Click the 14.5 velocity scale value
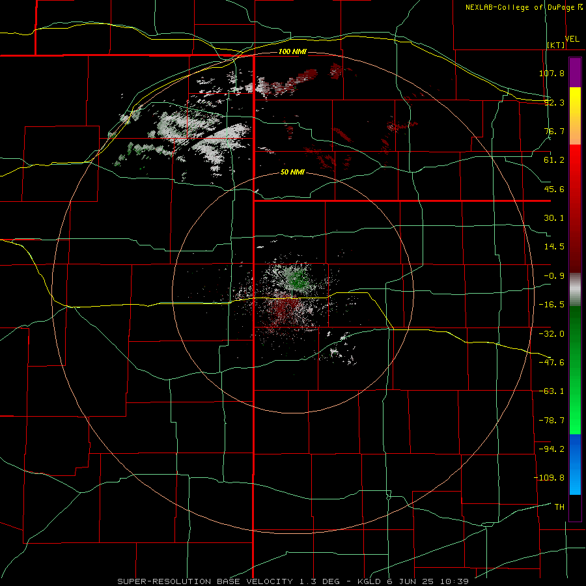This screenshot has width=586, height=586. [x=554, y=247]
